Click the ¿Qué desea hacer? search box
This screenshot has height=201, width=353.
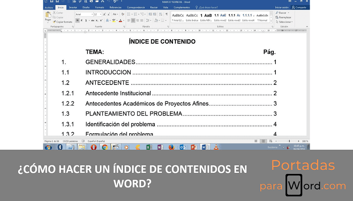[x=207, y=8]
